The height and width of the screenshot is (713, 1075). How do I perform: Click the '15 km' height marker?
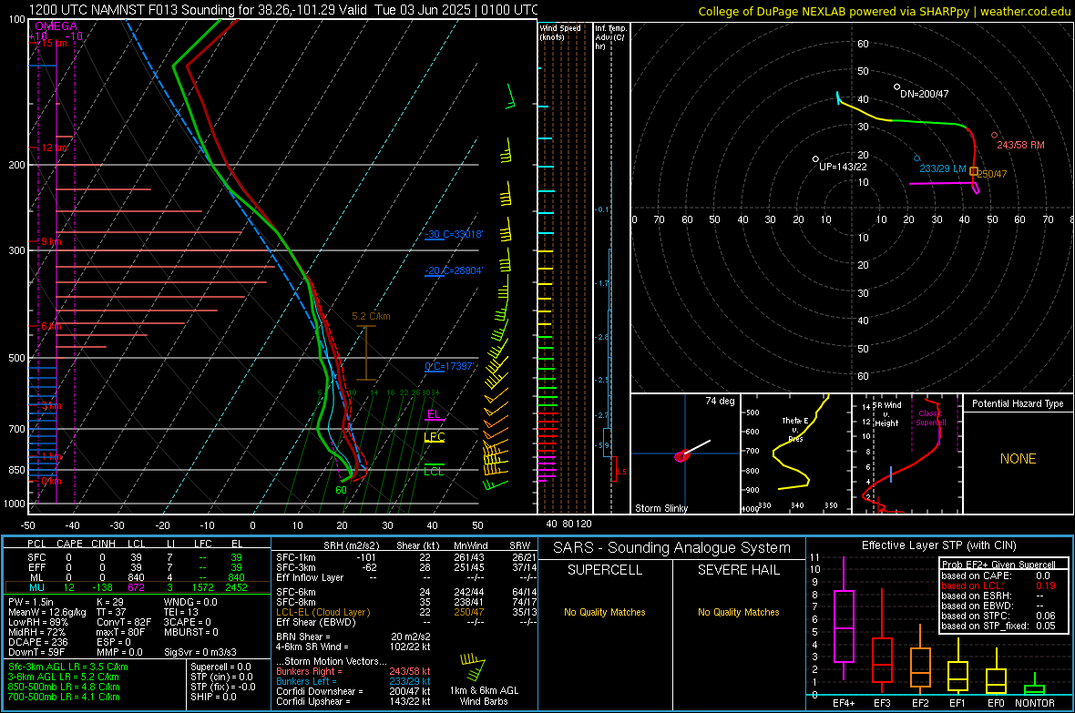(x=54, y=43)
